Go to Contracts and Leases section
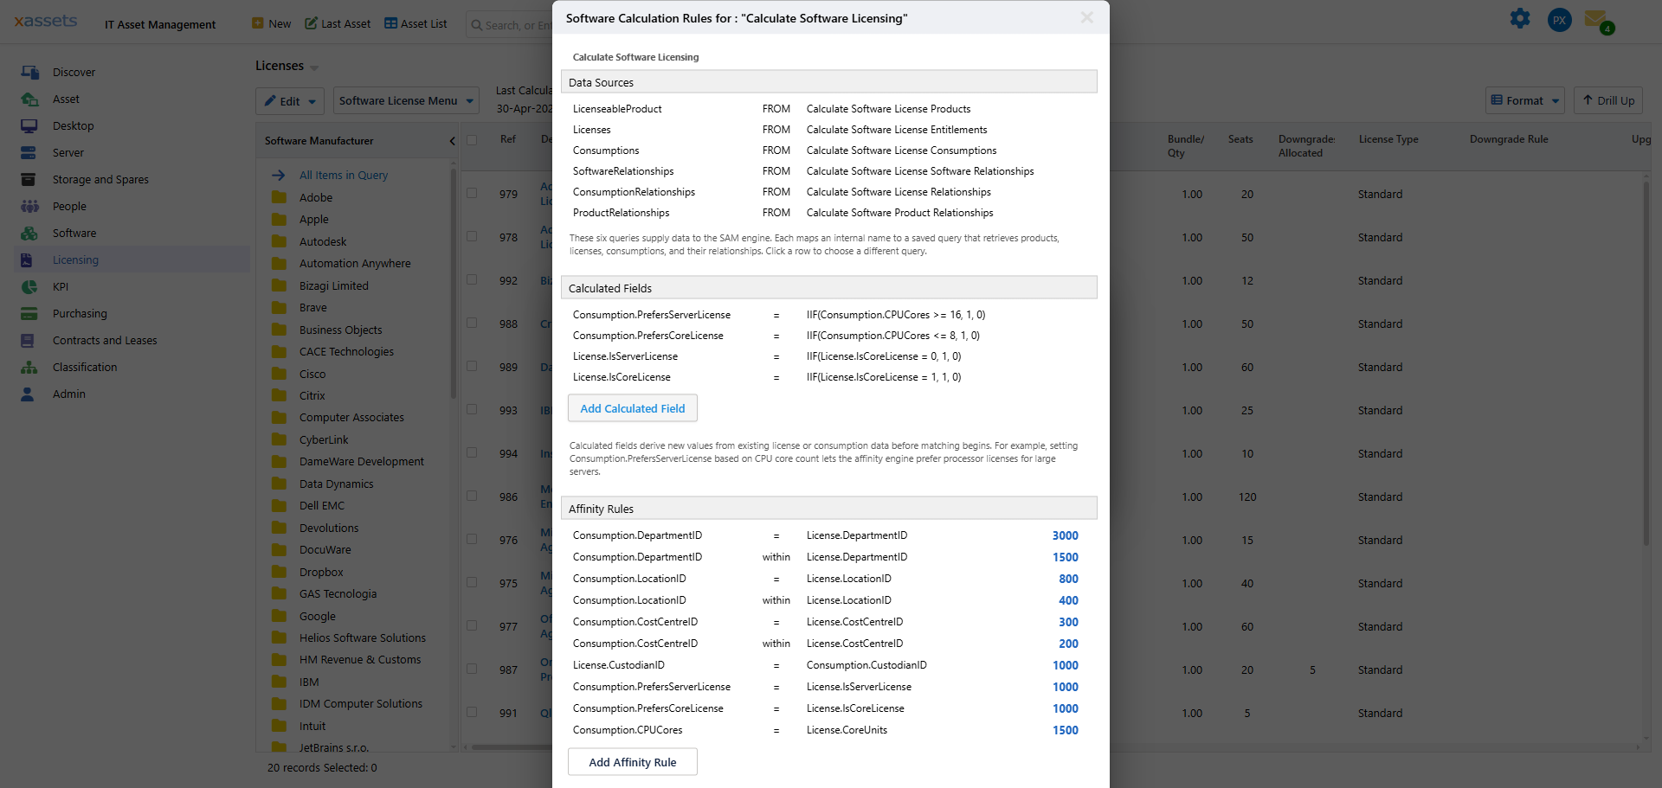Viewport: 1662px width, 788px height. pyautogui.click(x=105, y=341)
